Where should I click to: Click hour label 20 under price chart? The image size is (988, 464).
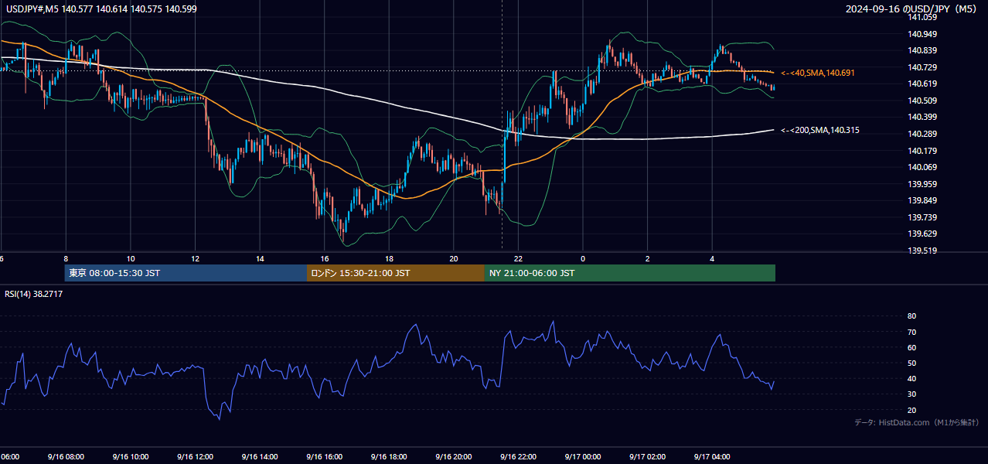[454, 258]
